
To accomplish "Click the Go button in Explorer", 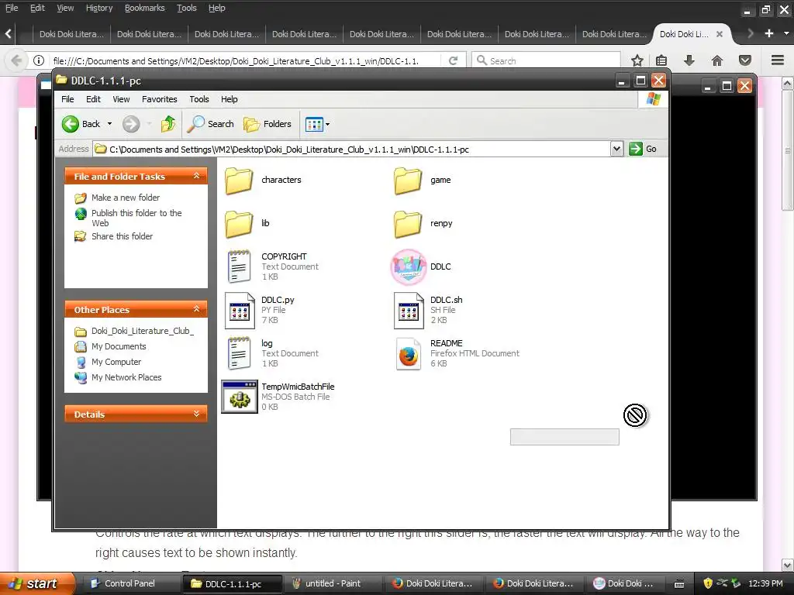I will pyautogui.click(x=643, y=149).
